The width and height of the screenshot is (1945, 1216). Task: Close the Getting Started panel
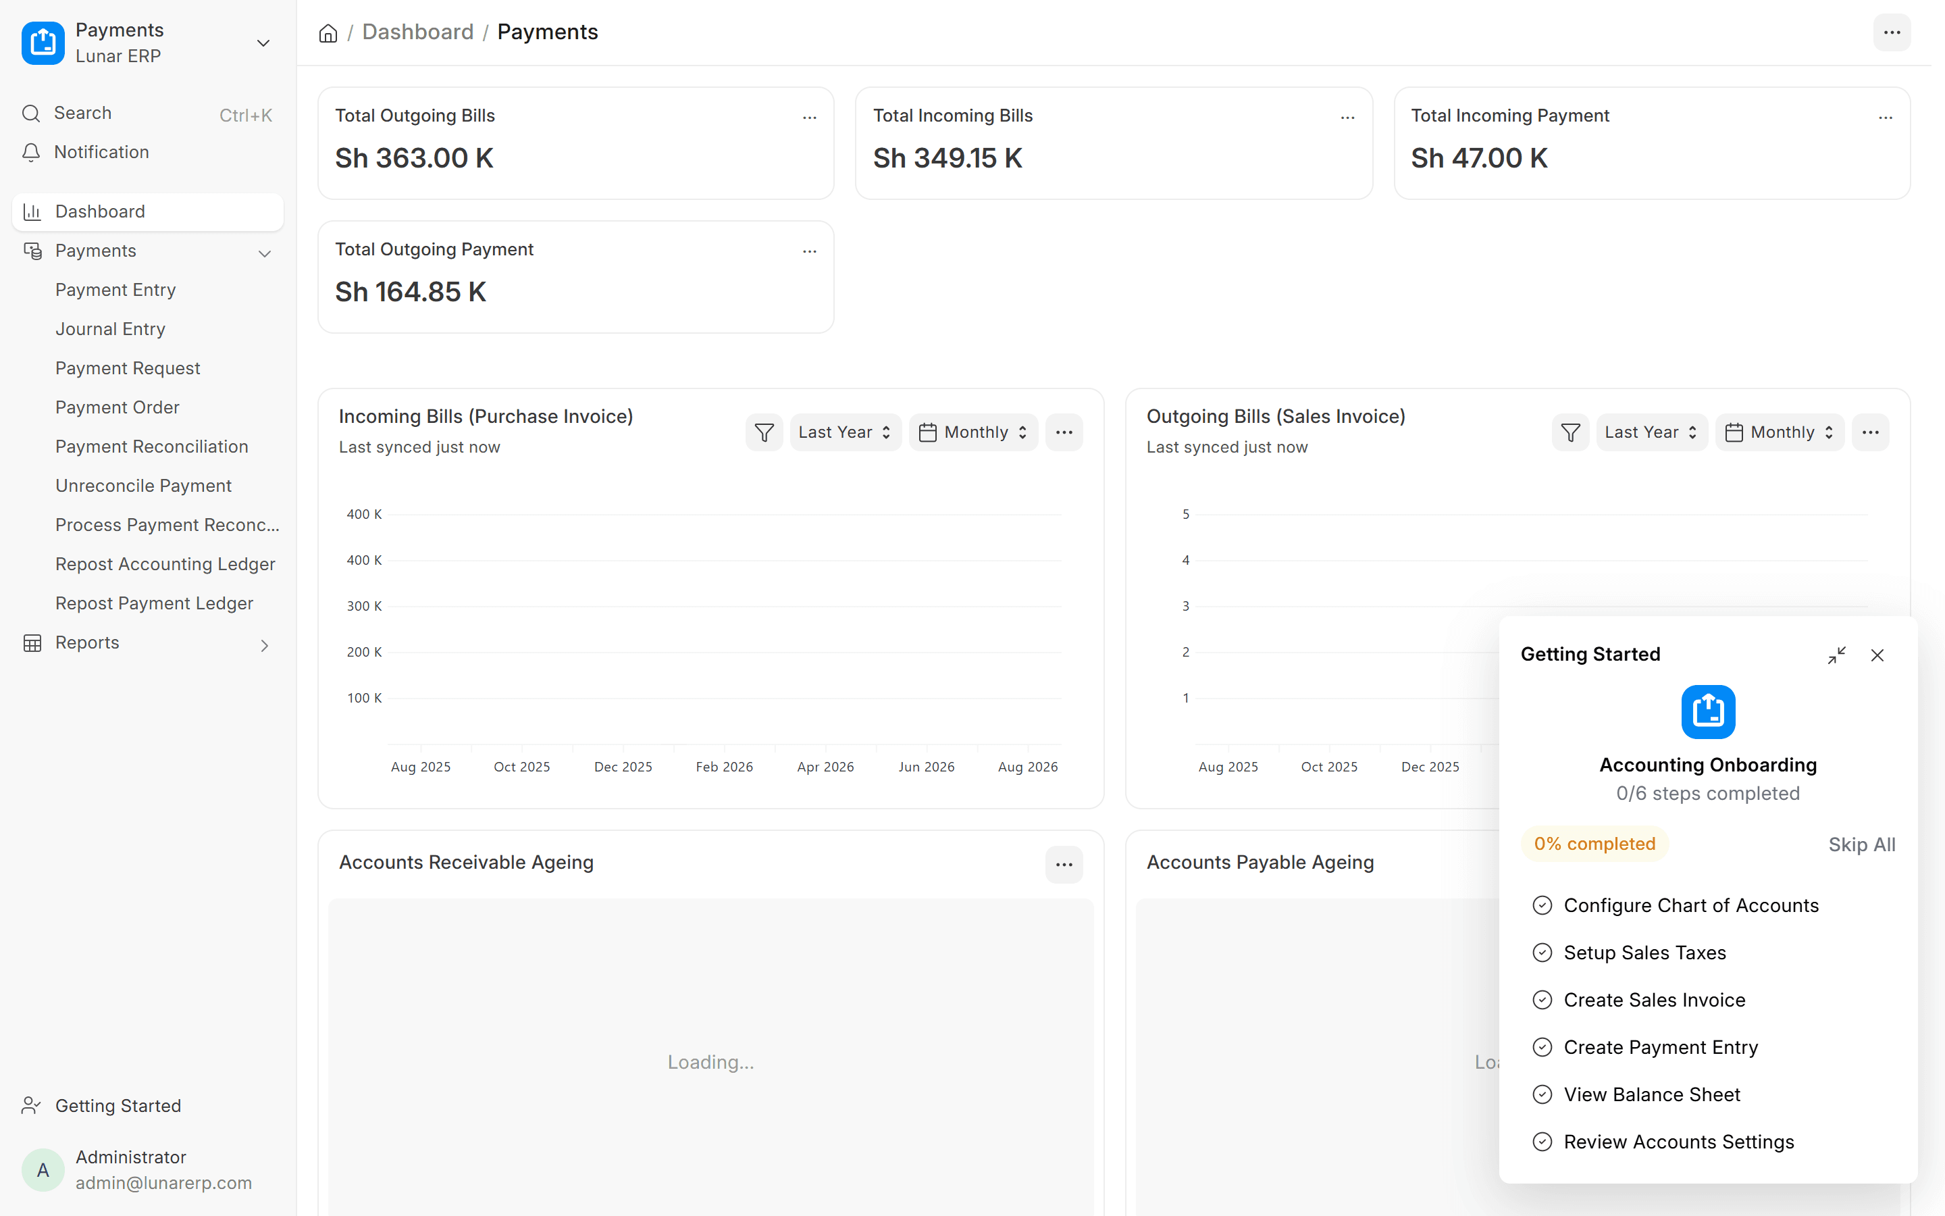coord(1877,655)
